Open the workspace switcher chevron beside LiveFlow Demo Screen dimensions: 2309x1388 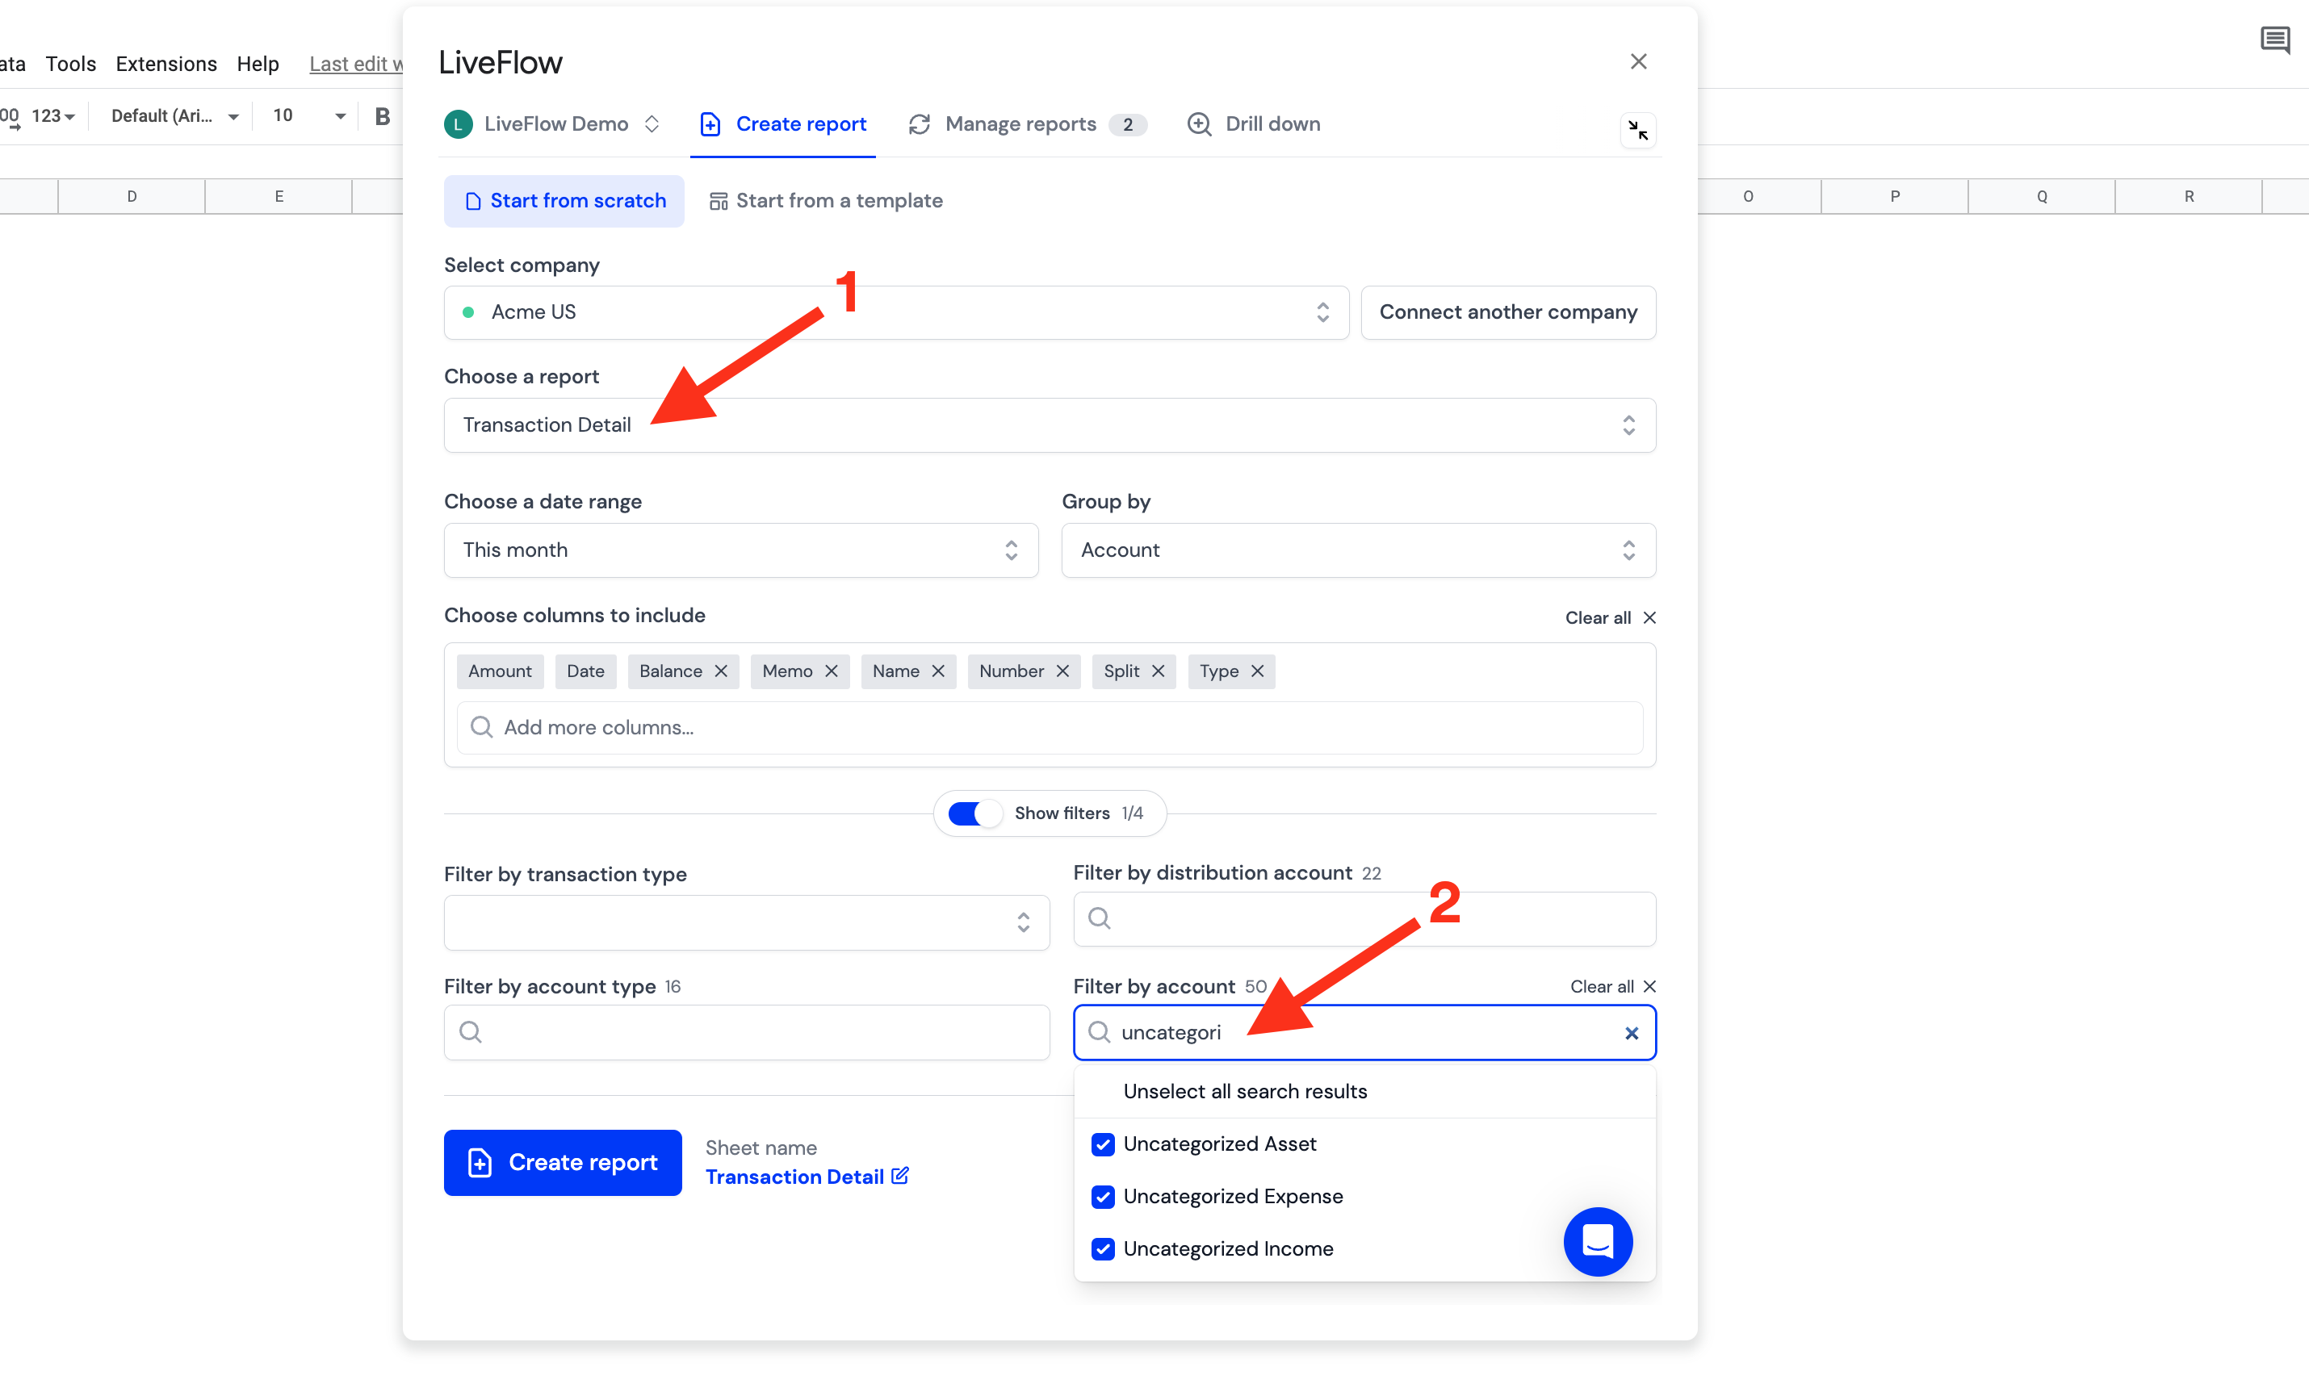[652, 124]
